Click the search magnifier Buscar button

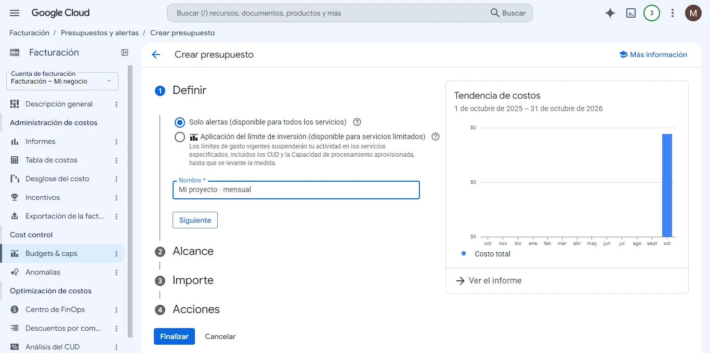[508, 13]
